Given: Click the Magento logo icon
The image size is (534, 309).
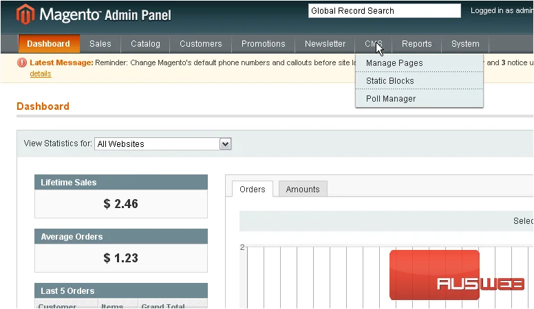Looking at the screenshot, I should tap(25, 14).
